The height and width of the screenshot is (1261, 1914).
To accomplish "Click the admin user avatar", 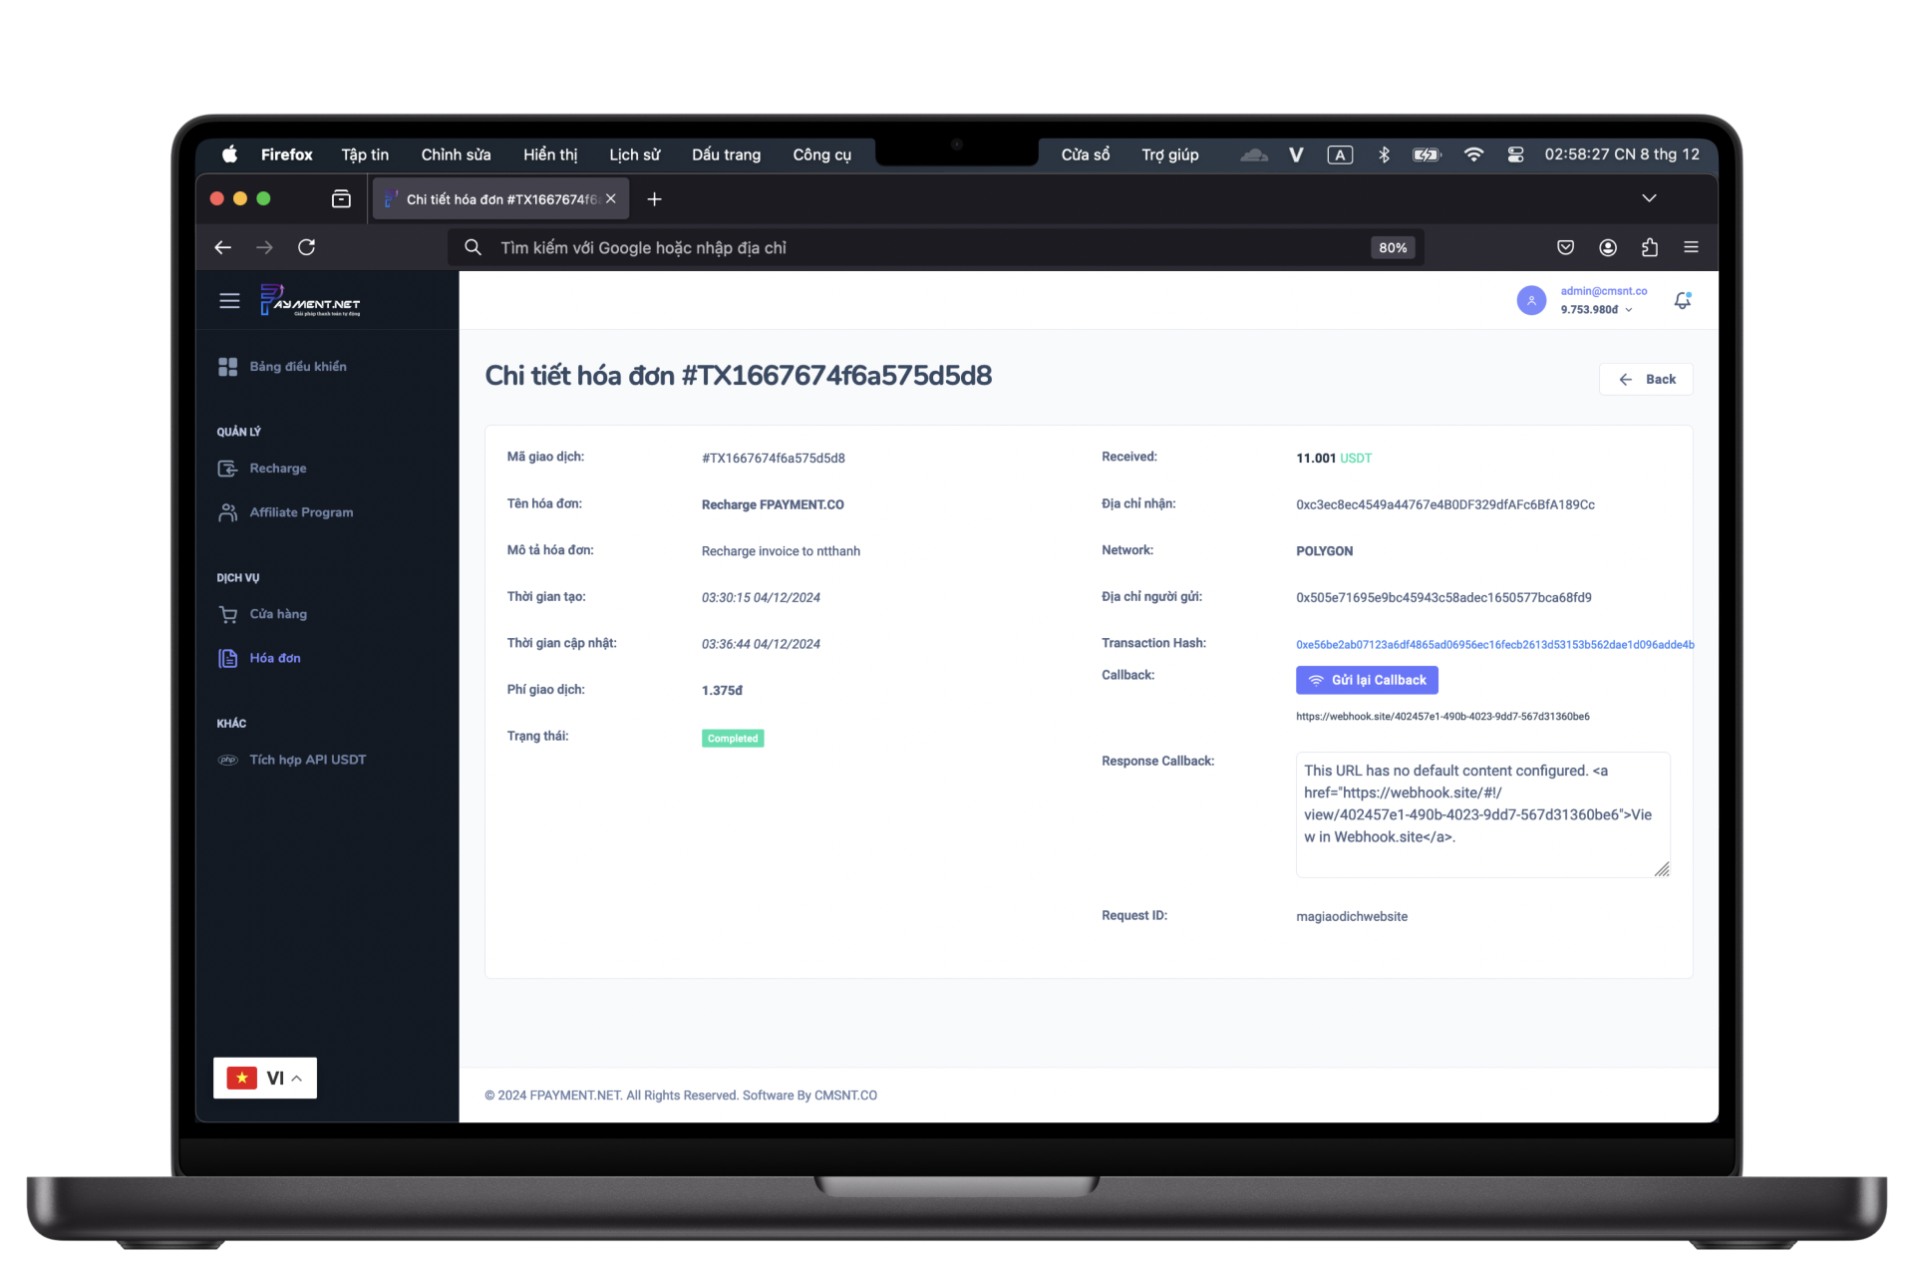I will (1531, 300).
